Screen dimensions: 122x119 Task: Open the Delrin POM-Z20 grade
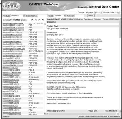11,113
